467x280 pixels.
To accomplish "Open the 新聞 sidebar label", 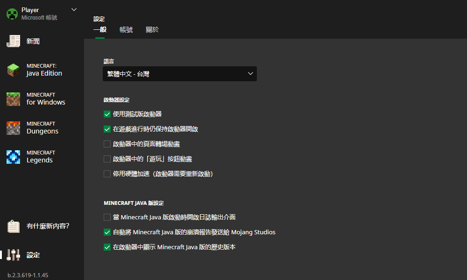I will [x=33, y=42].
